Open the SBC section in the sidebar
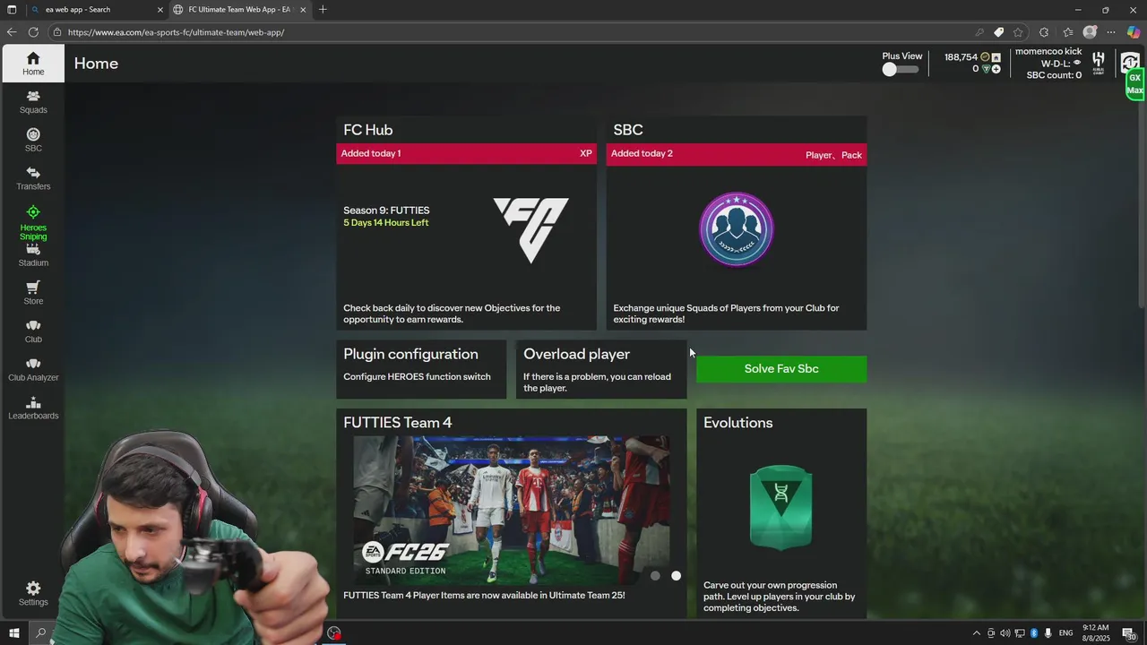1147x645 pixels. pos(33,140)
